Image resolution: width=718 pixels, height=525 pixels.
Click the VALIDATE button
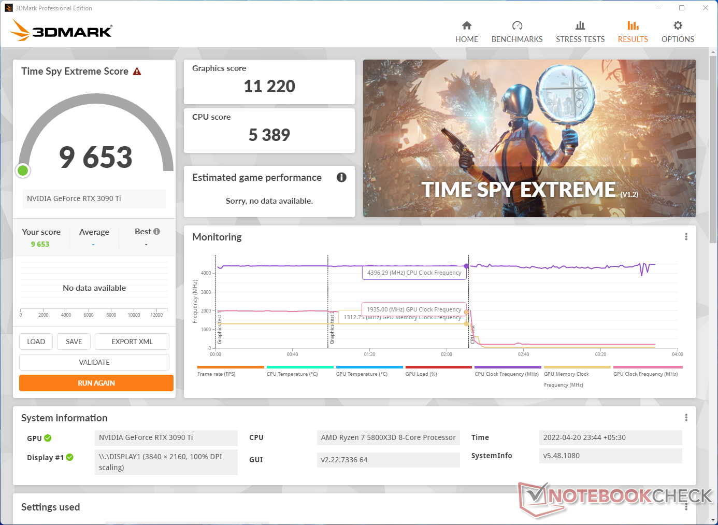(x=94, y=362)
